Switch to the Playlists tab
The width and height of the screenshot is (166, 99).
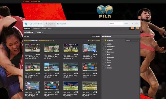pyautogui.click(x=62, y=24)
